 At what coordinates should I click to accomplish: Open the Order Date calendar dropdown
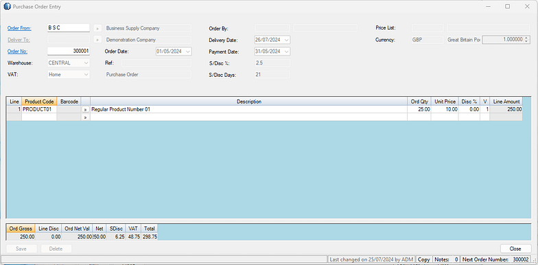(188, 51)
